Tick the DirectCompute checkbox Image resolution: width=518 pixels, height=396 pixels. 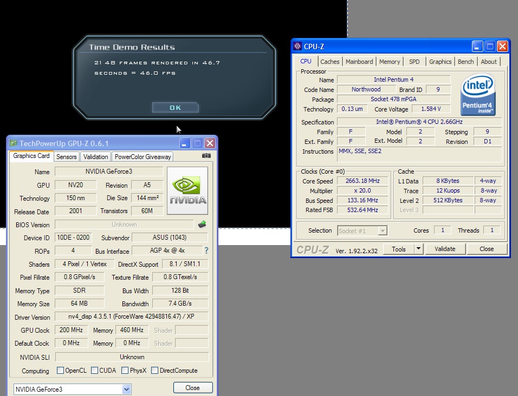pos(154,371)
